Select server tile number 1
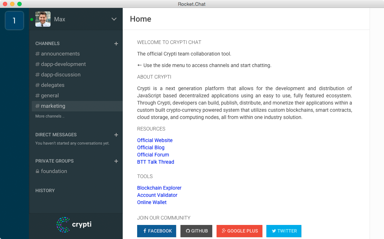This screenshot has height=239, width=384. 14,21
